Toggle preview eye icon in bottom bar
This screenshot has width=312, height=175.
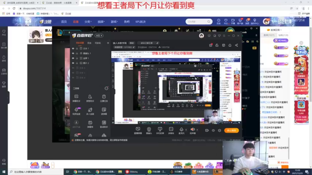coord(213,130)
